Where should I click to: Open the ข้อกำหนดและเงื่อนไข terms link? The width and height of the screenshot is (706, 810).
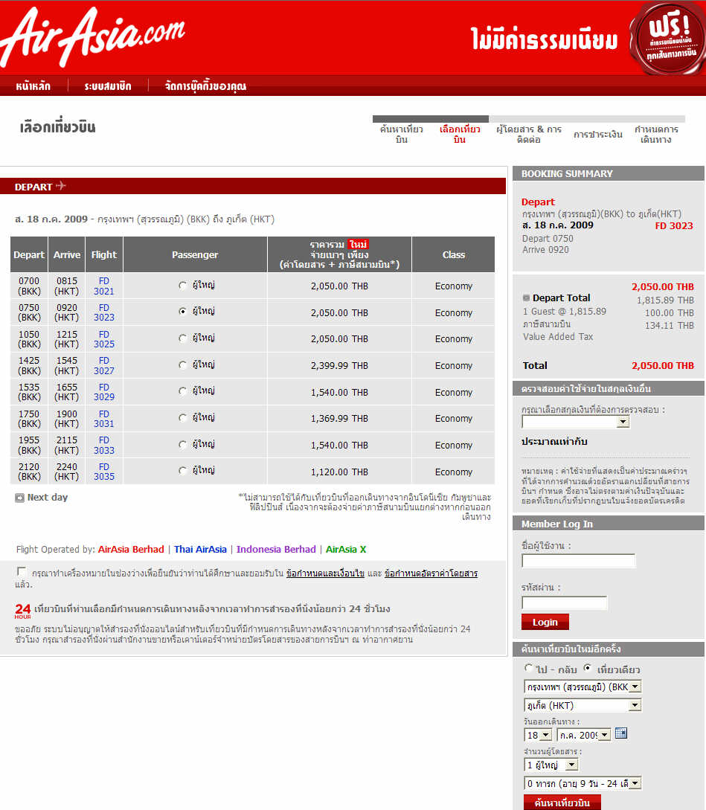[326, 573]
